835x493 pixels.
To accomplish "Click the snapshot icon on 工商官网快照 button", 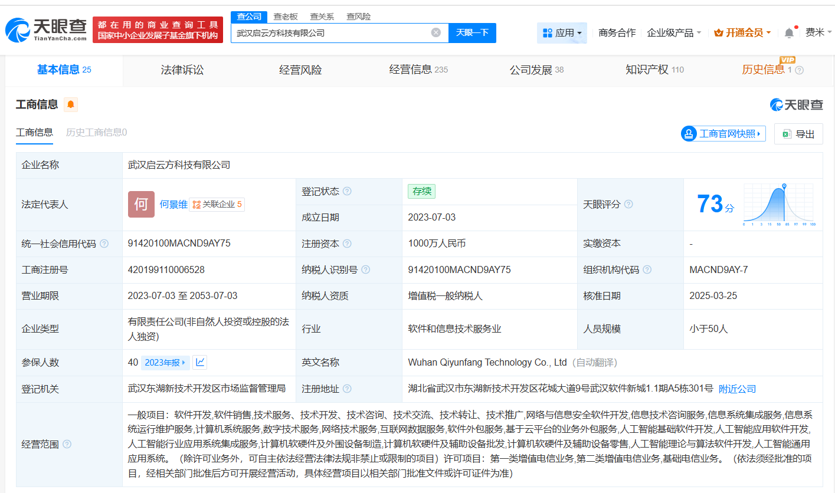I will point(688,133).
